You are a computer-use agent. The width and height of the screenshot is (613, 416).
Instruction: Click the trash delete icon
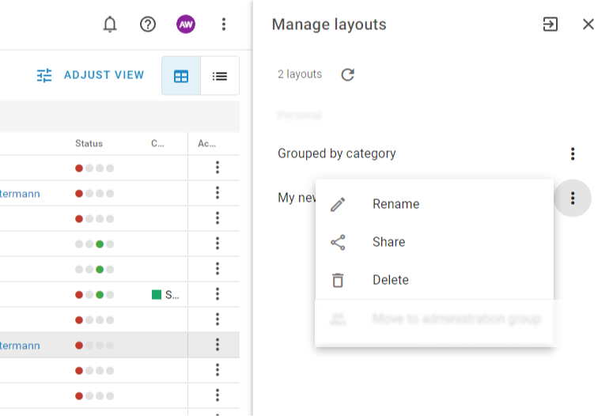tap(338, 280)
